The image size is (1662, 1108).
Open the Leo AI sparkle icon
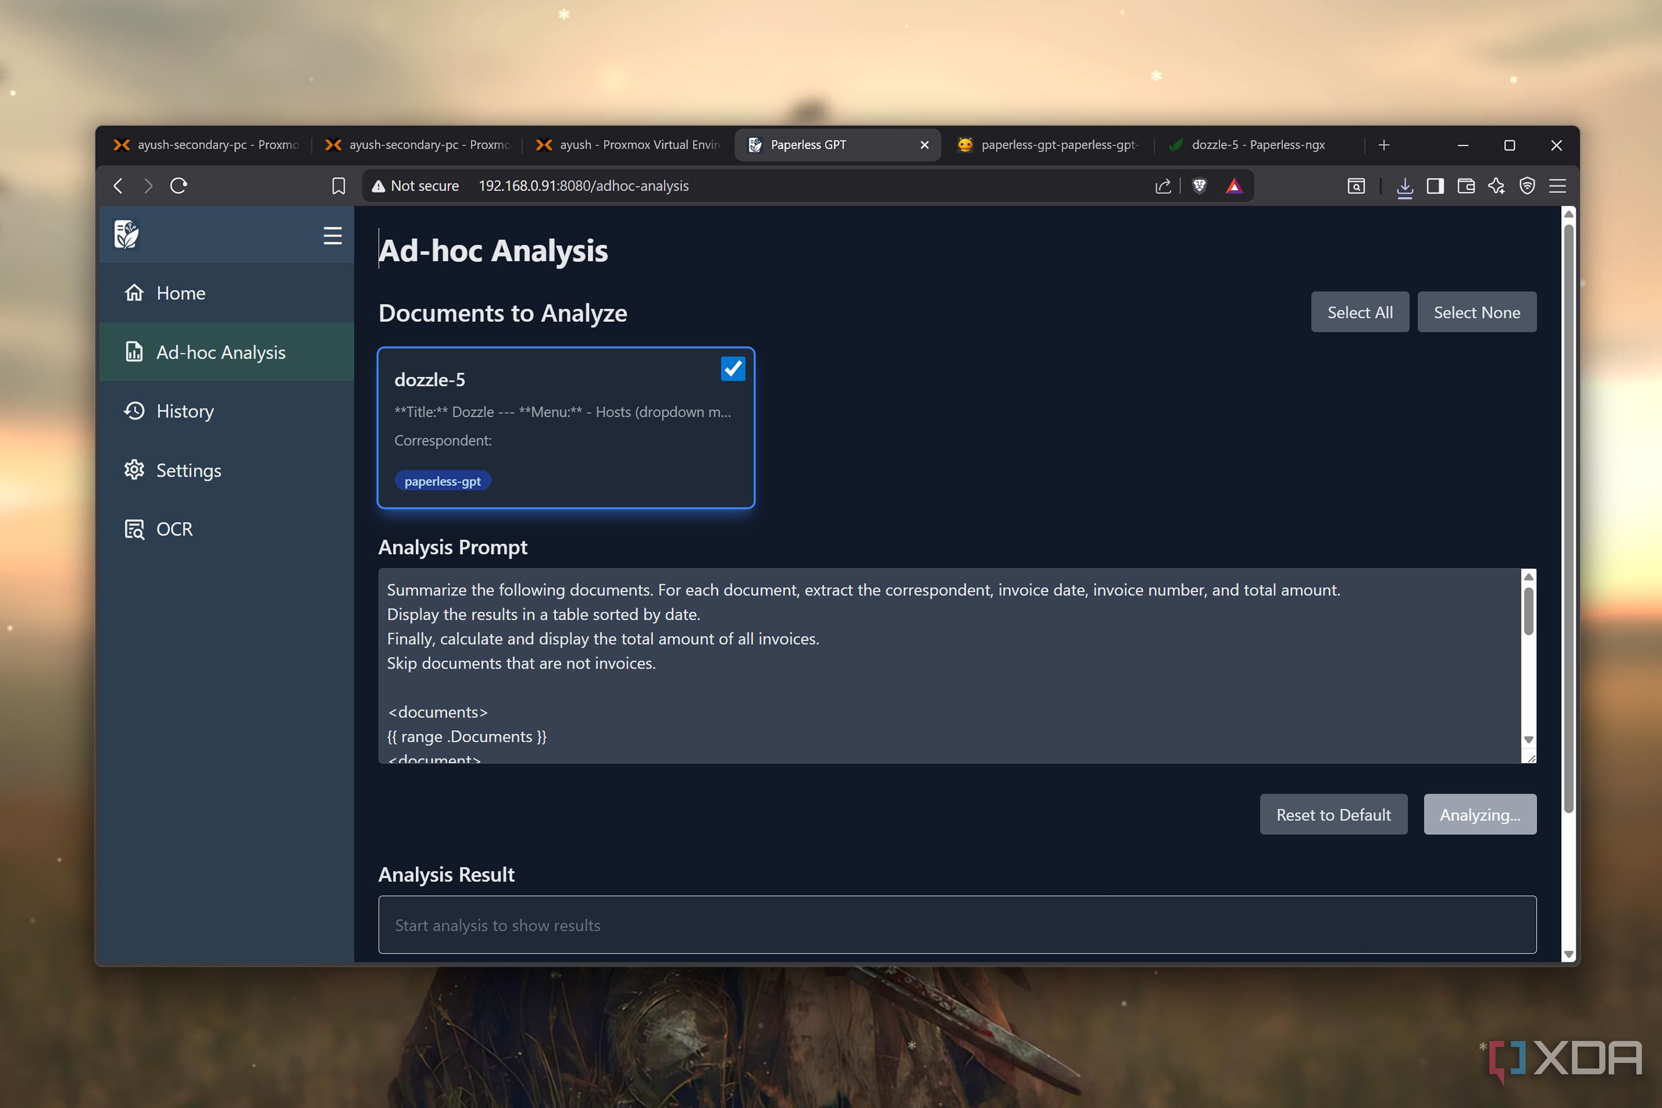[1496, 186]
